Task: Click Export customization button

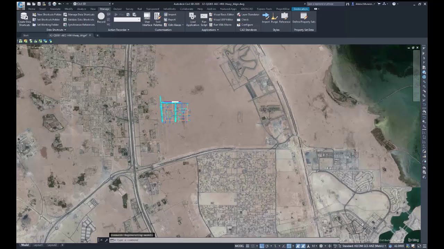Action: click(170, 20)
